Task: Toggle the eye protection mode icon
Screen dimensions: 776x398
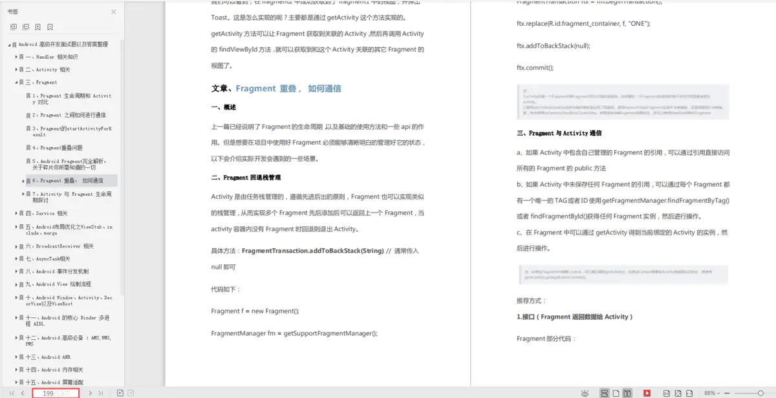Action: (x=585, y=393)
